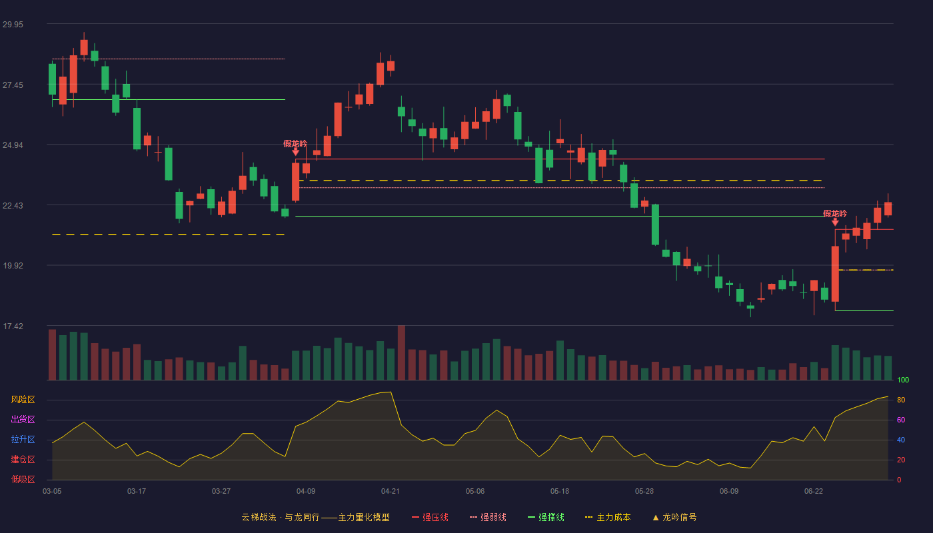Image resolution: width=933 pixels, height=533 pixels.
Task: Click the 04-09 date label
Action: (306, 491)
